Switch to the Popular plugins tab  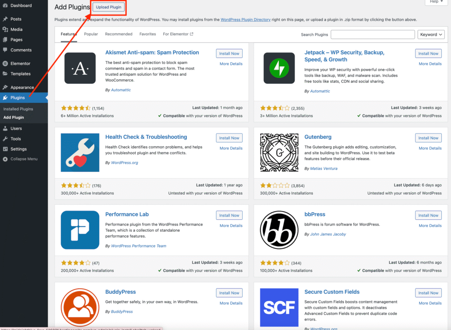pos(91,34)
